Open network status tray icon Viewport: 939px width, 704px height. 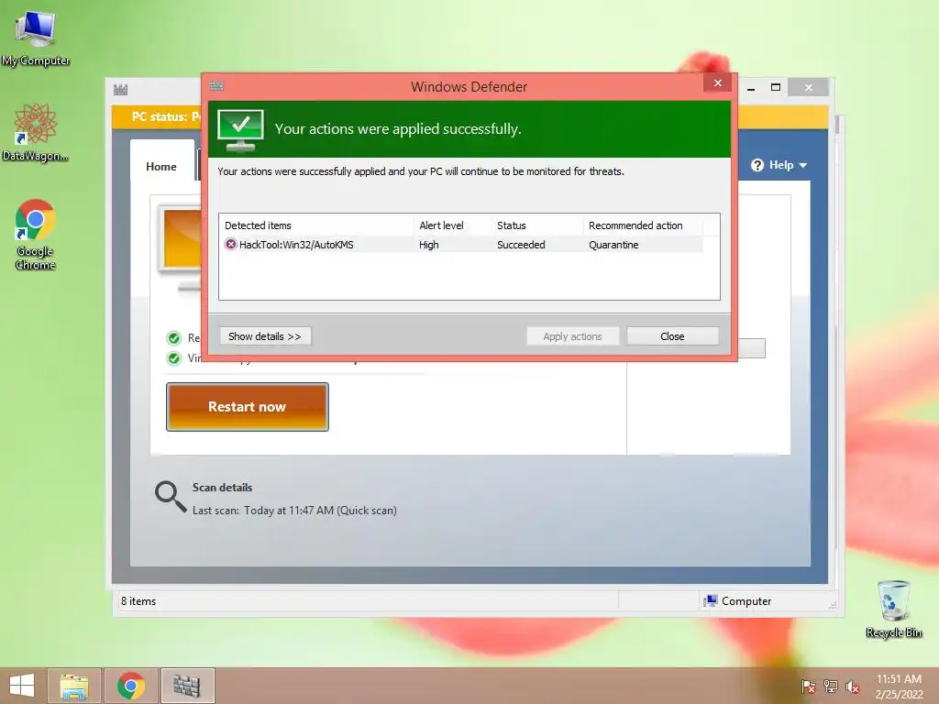coord(831,686)
